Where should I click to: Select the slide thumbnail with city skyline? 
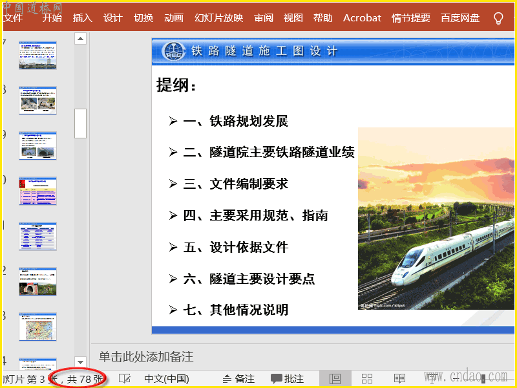[37, 55]
